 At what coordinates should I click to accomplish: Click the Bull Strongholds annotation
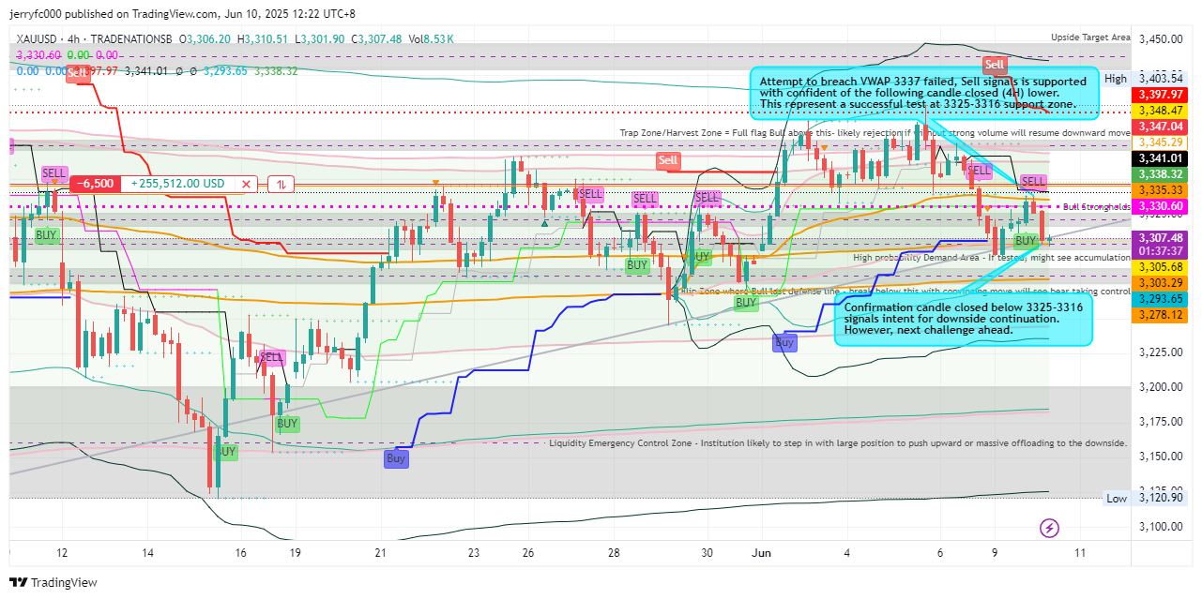tap(1096, 206)
